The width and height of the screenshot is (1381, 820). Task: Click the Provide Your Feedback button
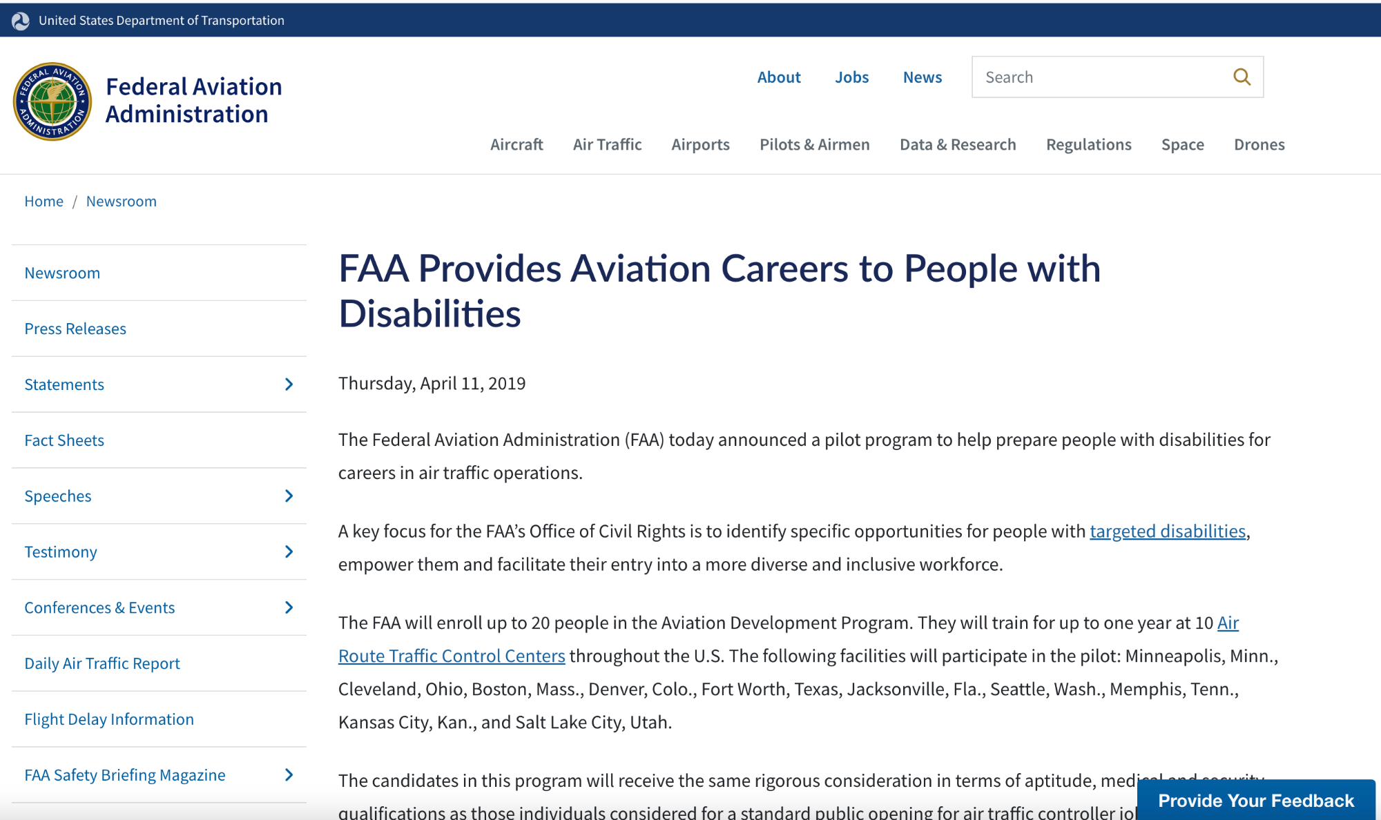1255,801
